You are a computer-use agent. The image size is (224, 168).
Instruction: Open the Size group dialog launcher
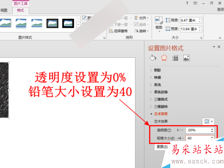[x=201, y=38]
